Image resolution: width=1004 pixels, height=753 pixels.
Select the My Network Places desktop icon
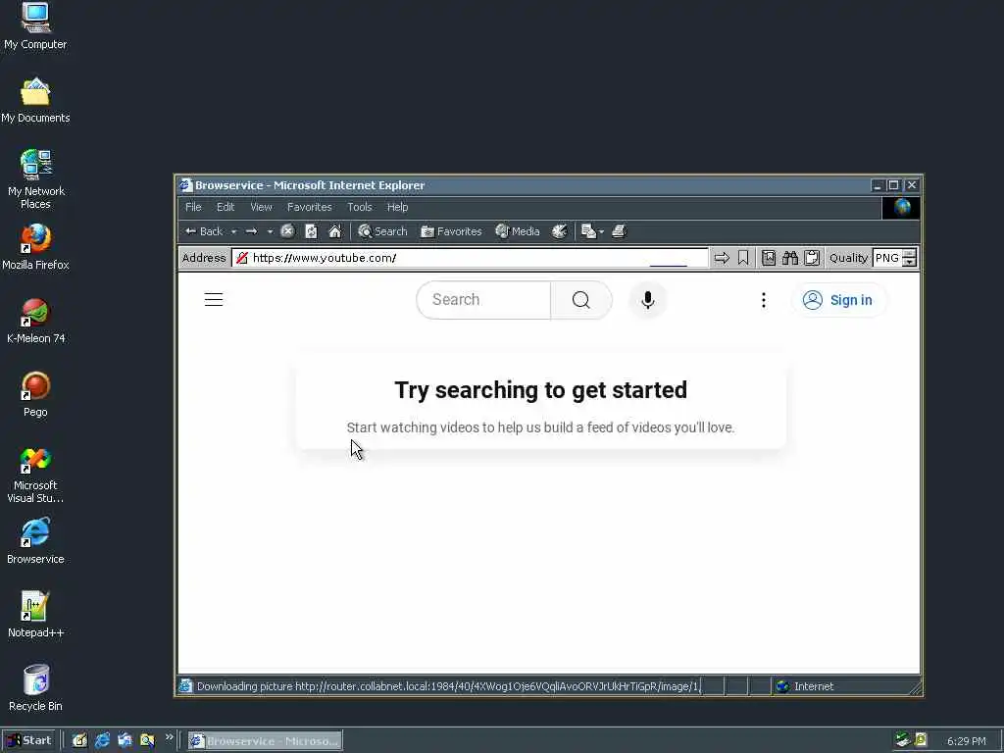click(x=35, y=179)
